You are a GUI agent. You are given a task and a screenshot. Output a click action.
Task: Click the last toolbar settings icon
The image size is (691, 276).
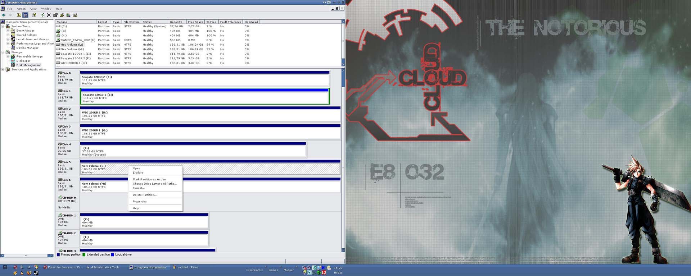point(75,15)
